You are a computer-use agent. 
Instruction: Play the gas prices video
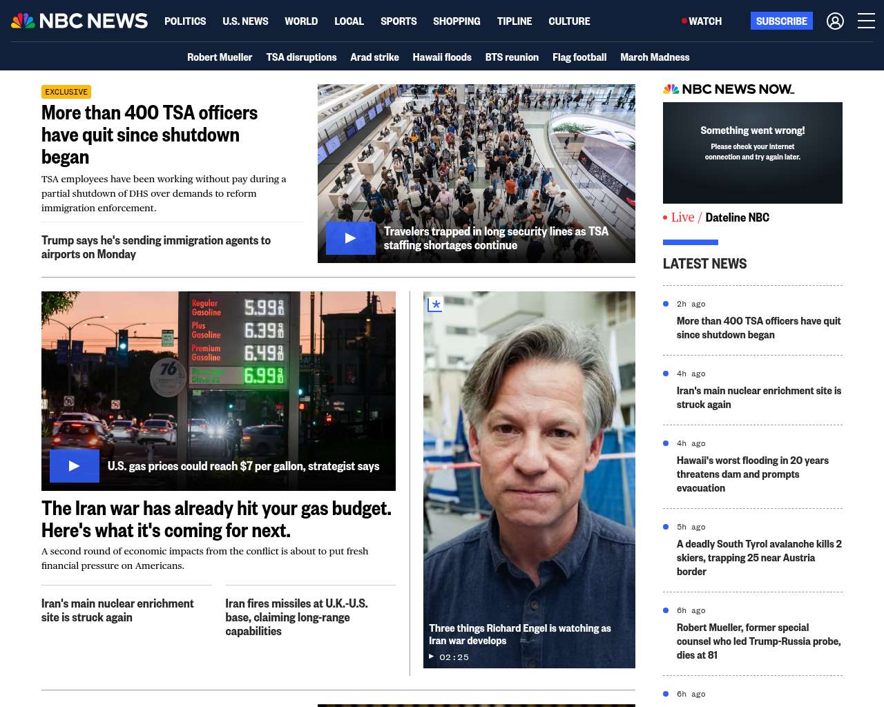coord(75,466)
